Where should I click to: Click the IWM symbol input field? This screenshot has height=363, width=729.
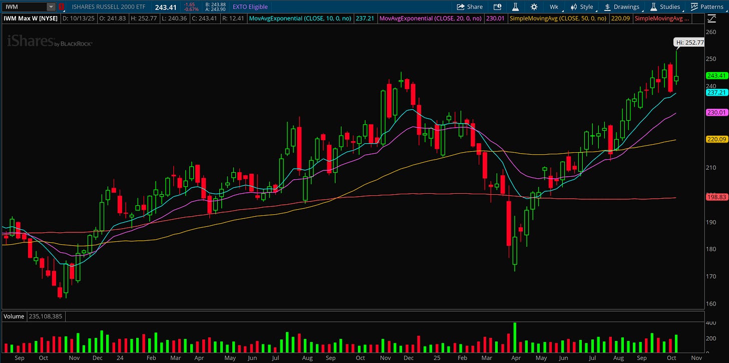pos(25,7)
